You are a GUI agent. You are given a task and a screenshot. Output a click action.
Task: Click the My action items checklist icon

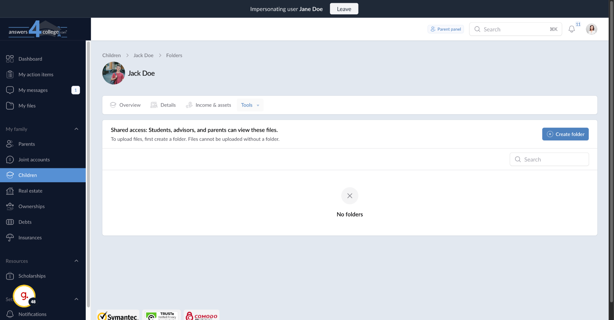point(10,74)
